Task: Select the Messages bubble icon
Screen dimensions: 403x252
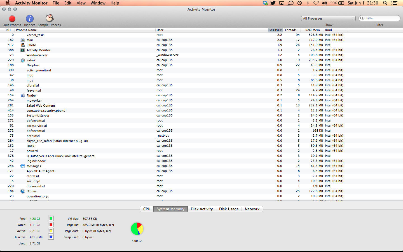Action: point(23,166)
